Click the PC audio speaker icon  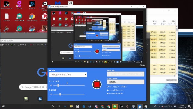pyautogui.click(x=51, y=94)
